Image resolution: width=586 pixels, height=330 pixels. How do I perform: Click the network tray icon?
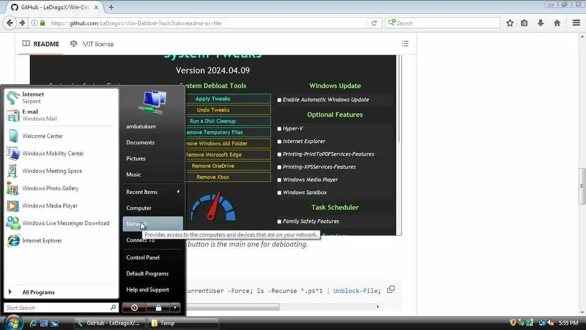click(543, 323)
